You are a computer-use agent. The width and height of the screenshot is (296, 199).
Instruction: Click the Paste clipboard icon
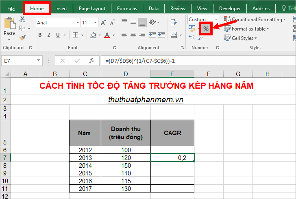pos(10,23)
